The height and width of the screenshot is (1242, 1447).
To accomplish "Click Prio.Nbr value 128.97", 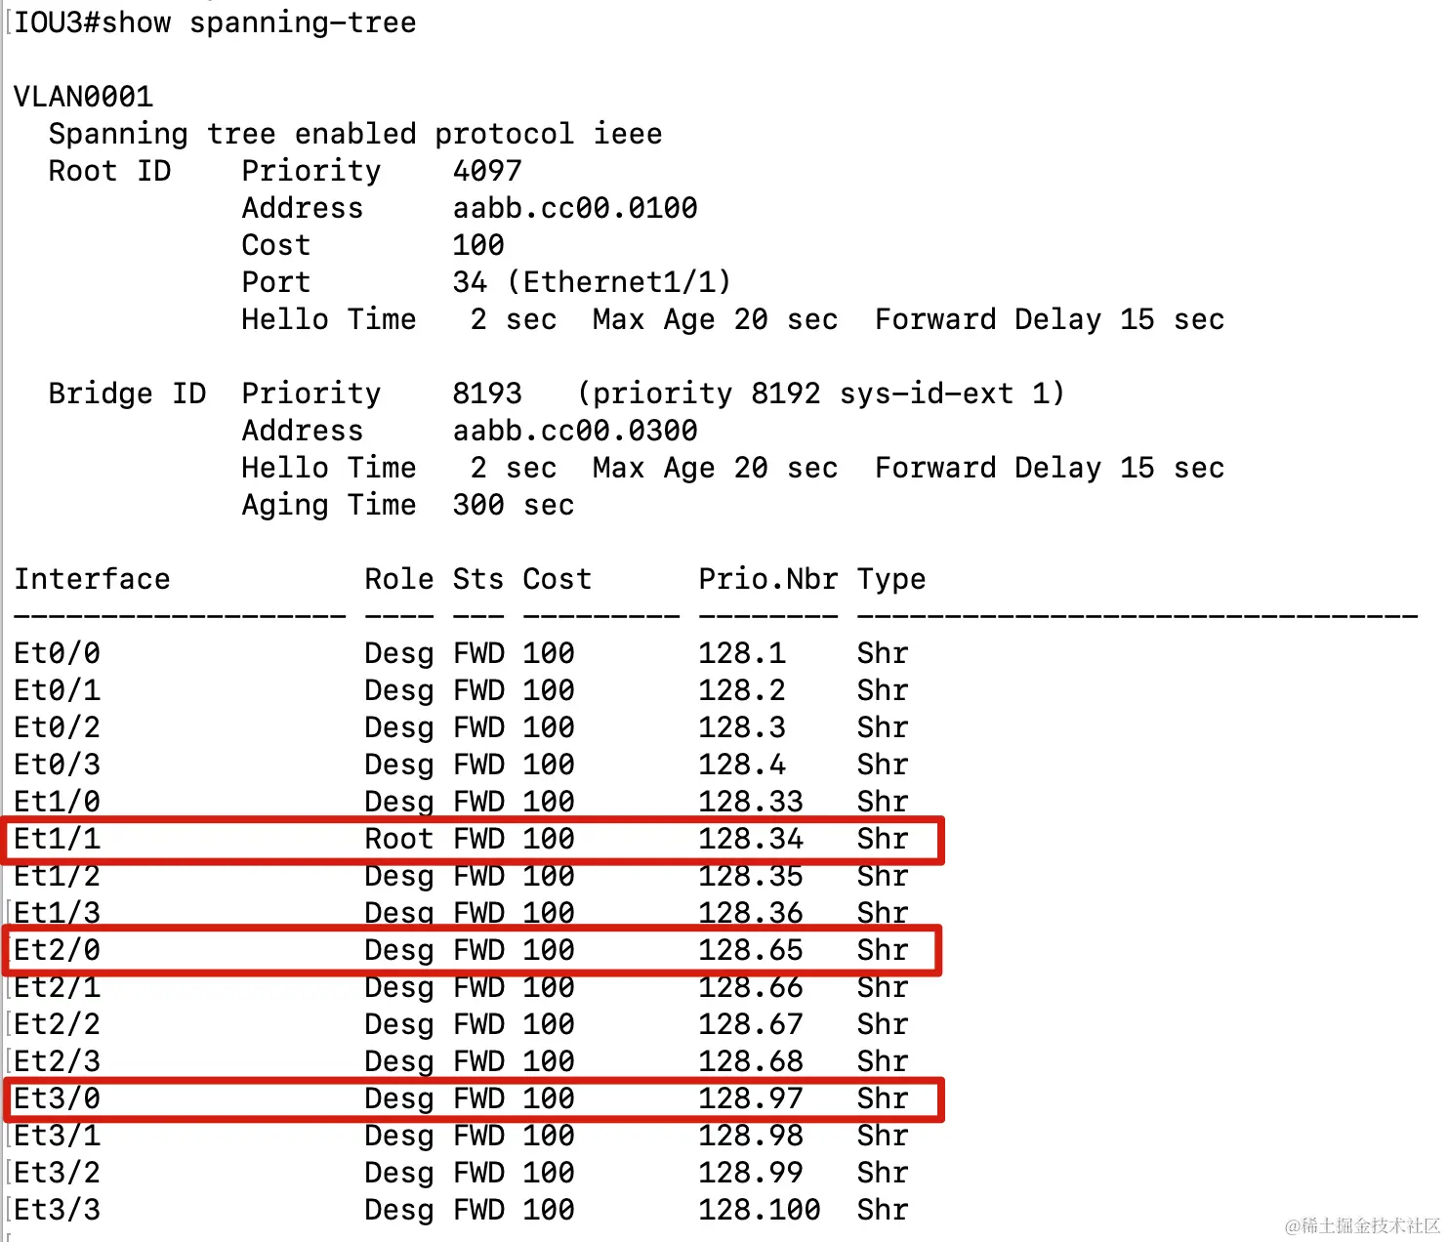I will tap(751, 1098).
